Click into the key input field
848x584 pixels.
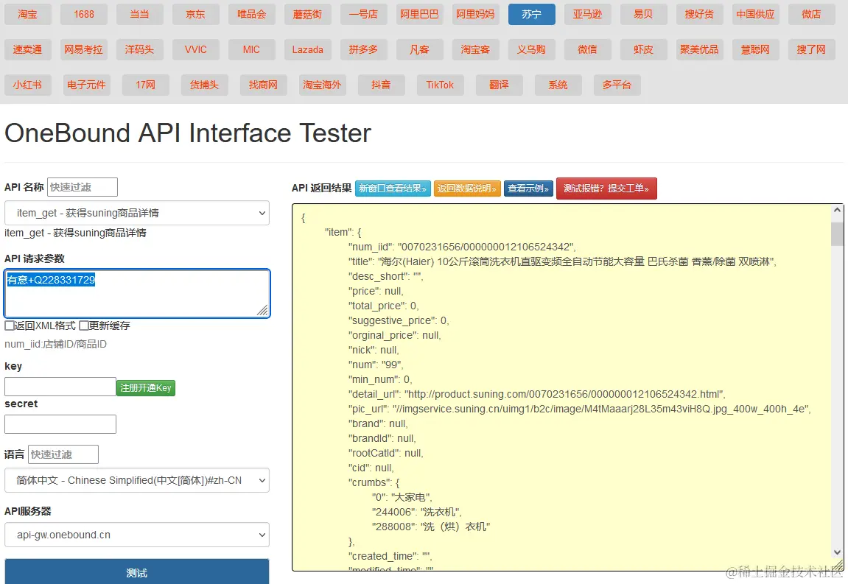60,387
